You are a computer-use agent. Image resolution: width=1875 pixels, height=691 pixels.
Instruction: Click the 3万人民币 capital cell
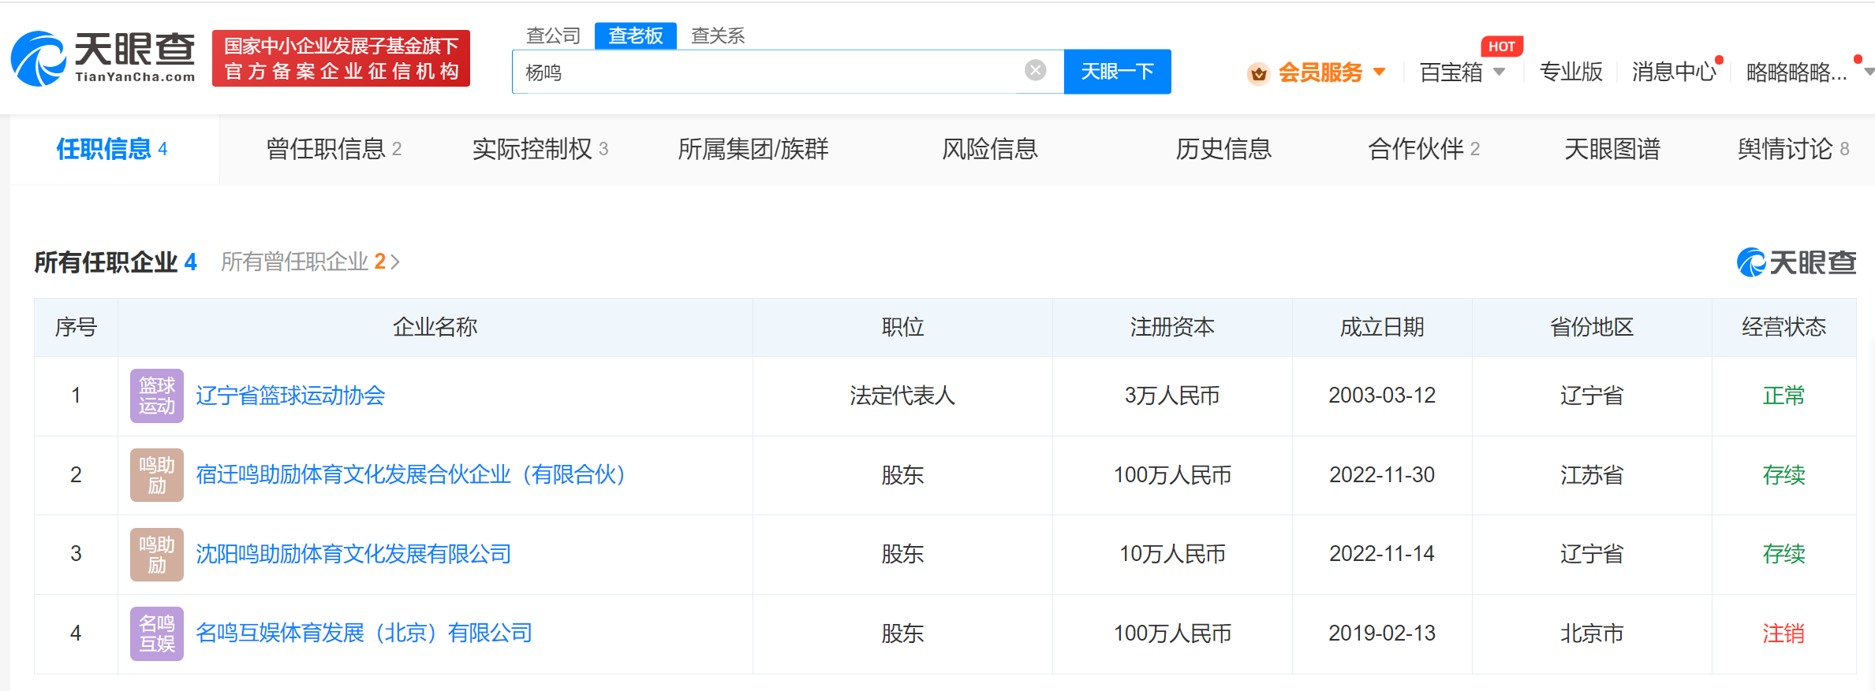(1172, 396)
